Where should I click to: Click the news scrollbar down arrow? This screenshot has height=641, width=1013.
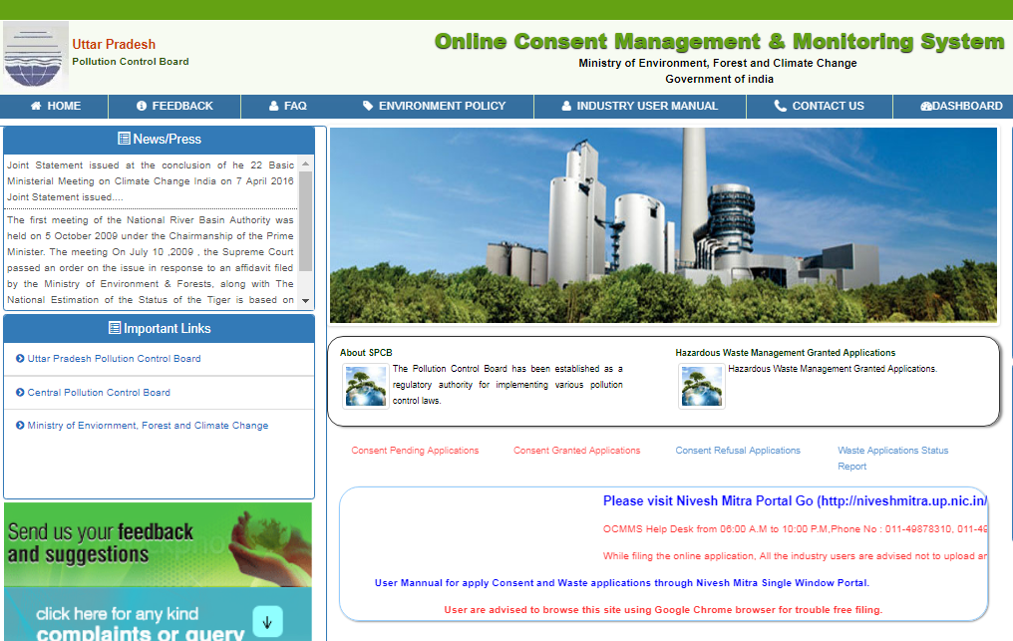click(305, 301)
